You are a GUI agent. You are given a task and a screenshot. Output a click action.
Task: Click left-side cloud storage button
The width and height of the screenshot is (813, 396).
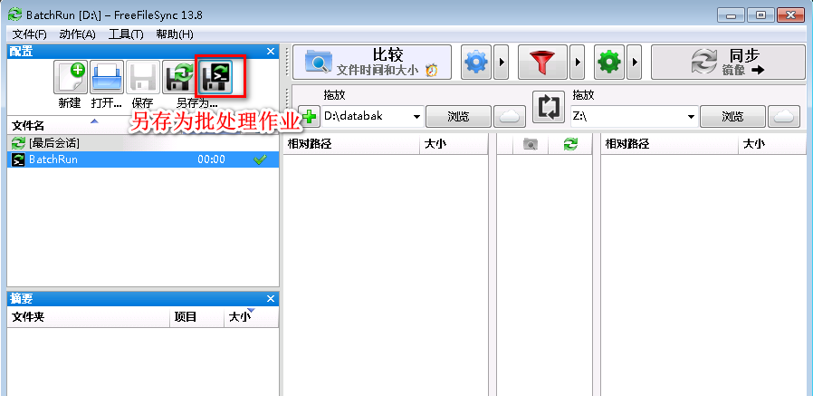(511, 116)
